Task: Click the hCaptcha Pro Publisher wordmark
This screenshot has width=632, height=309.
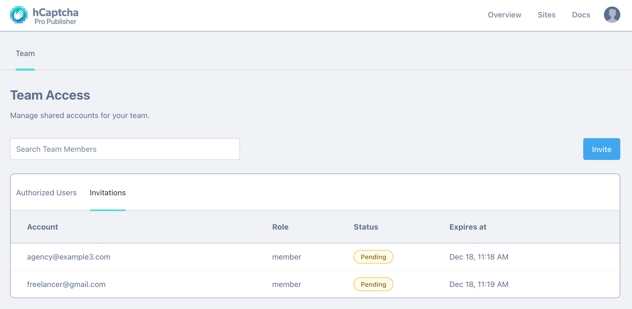Action: [56, 16]
